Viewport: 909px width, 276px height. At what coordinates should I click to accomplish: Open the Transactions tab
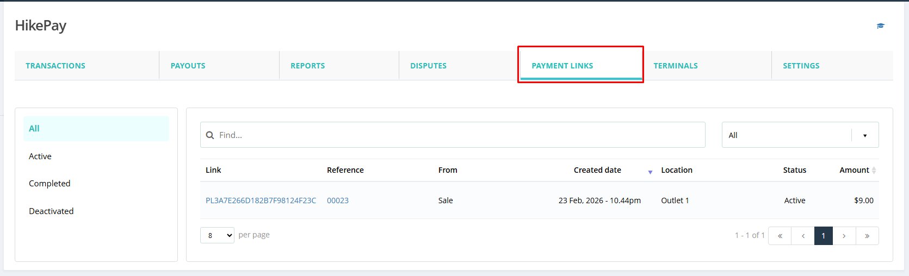tap(55, 66)
